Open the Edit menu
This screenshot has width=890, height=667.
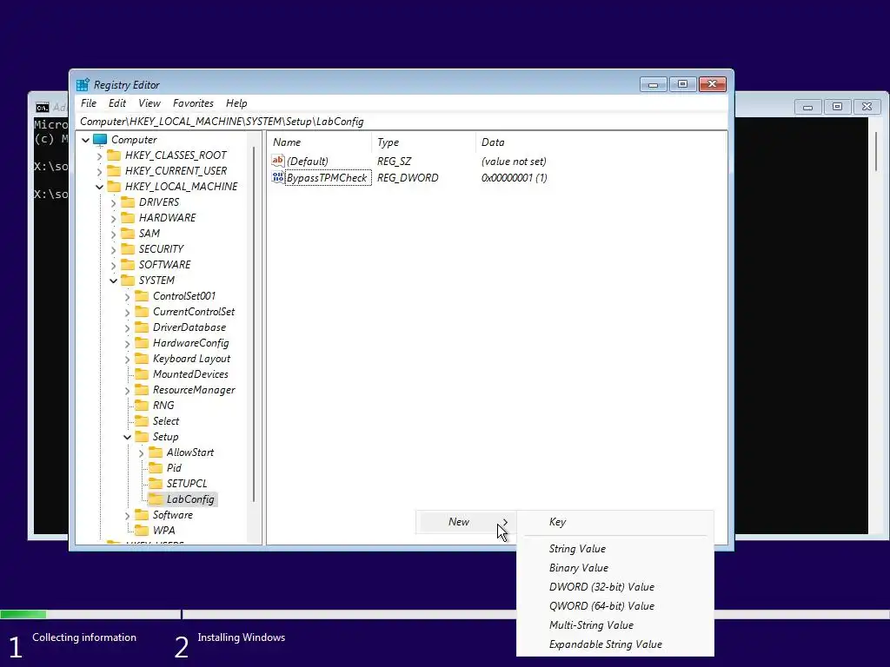[x=117, y=103]
